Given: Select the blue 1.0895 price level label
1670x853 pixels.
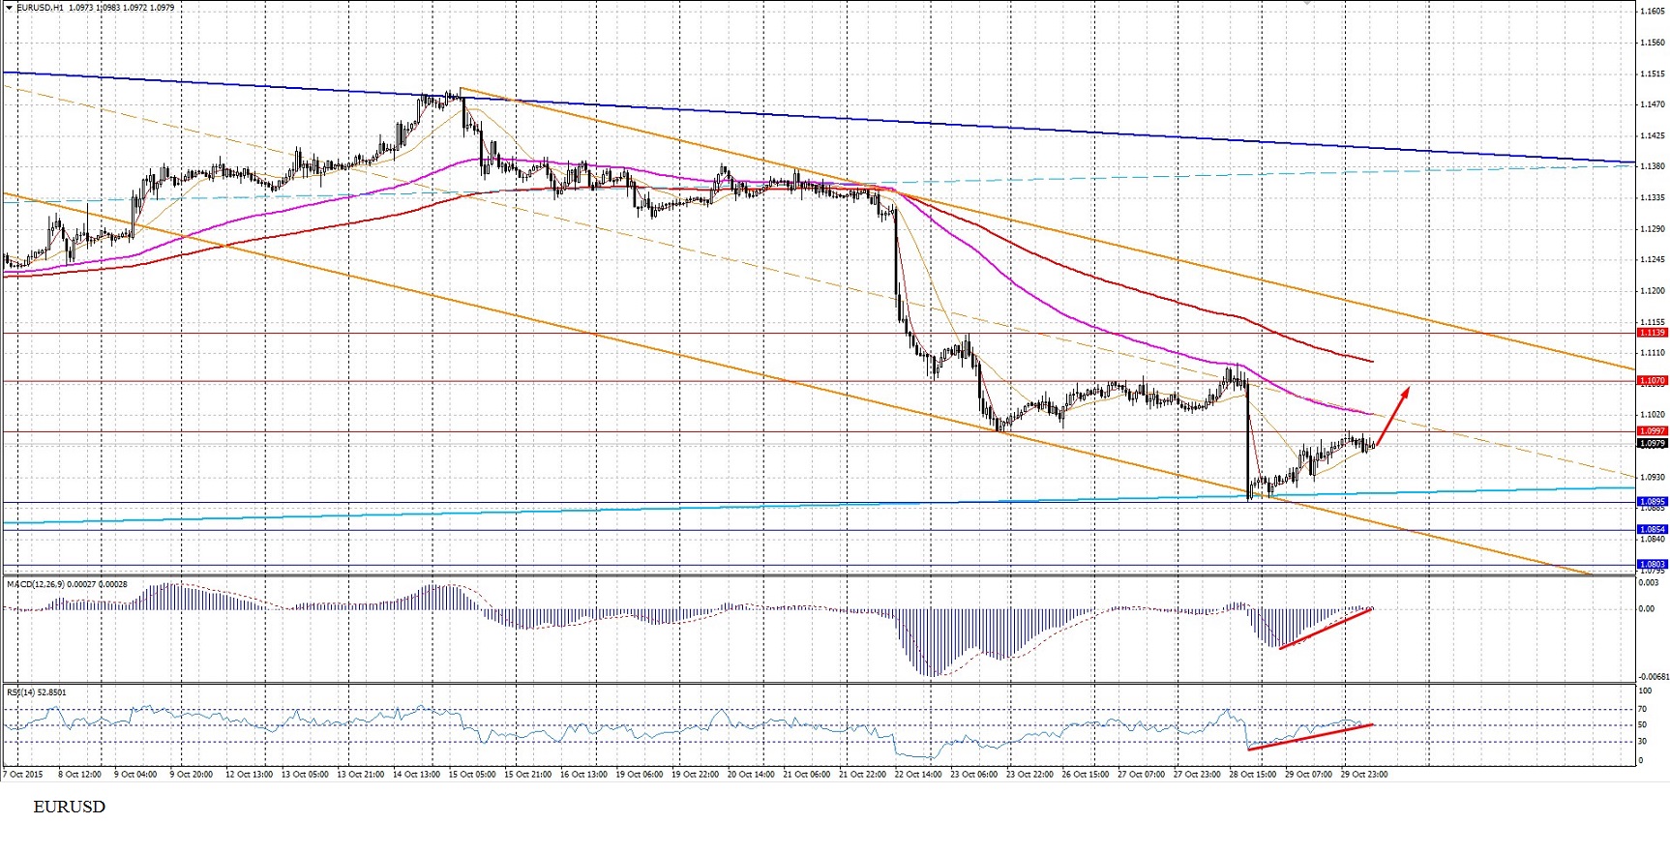Looking at the screenshot, I should coord(1652,502).
